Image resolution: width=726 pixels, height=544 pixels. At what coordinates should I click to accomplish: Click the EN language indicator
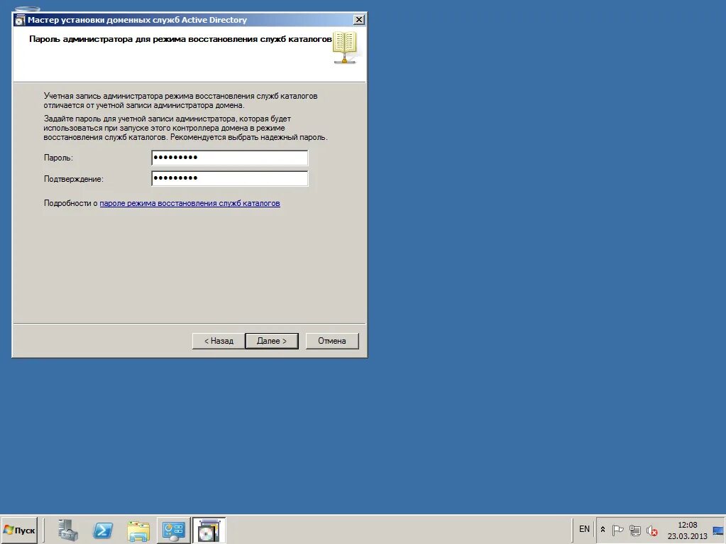pyautogui.click(x=584, y=528)
